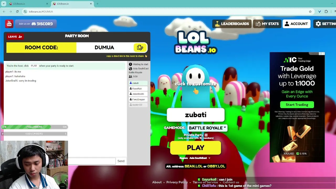336x189 pixels.
Task: Click the globe icon beside Asia SouthEast
Action: (x=130, y=69)
